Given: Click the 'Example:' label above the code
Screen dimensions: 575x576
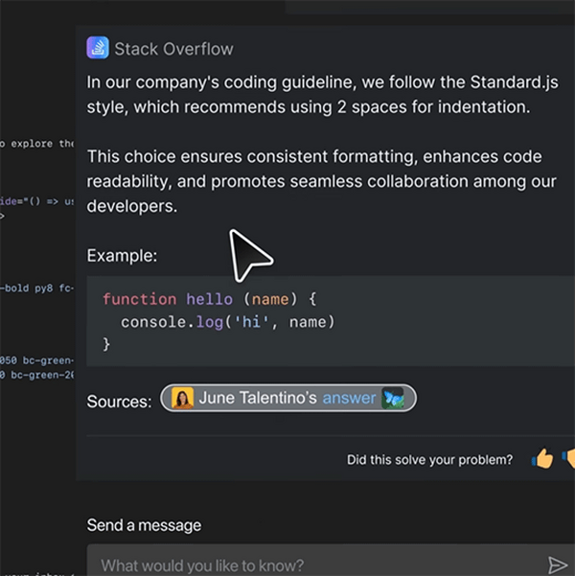Looking at the screenshot, I should click(122, 256).
